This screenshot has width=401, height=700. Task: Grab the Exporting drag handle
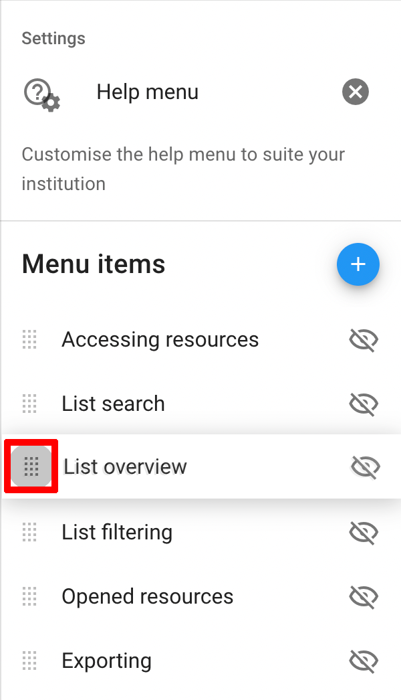tap(29, 661)
